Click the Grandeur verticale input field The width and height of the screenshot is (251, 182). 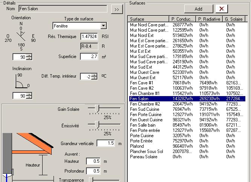point(106,143)
